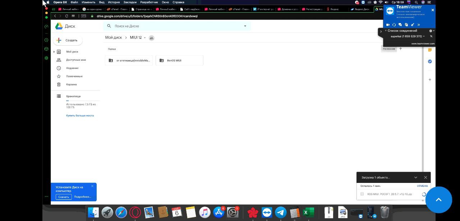Screen dimensions: 460x221
Task: Reverse sort direction arrow
Action: pyautogui.click(x=401, y=49)
